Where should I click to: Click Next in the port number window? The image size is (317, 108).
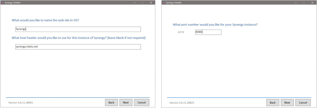click(x=287, y=102)
